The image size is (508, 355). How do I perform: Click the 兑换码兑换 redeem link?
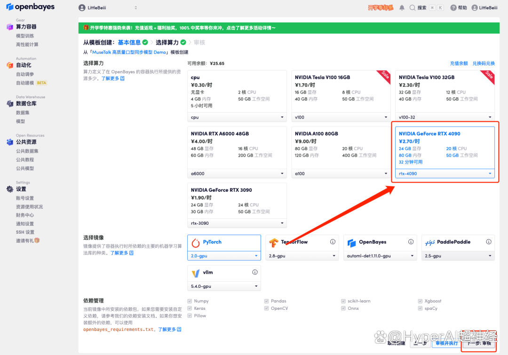[x=484, y=63]
